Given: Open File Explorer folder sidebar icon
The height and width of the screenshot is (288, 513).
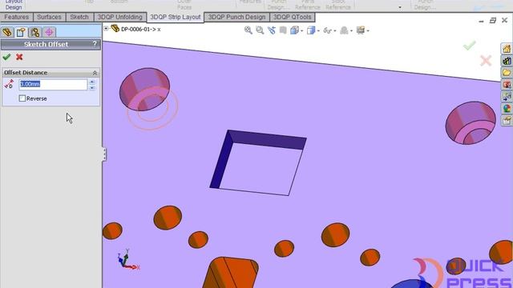Looking at the screenshot, I should coord(507,73).
